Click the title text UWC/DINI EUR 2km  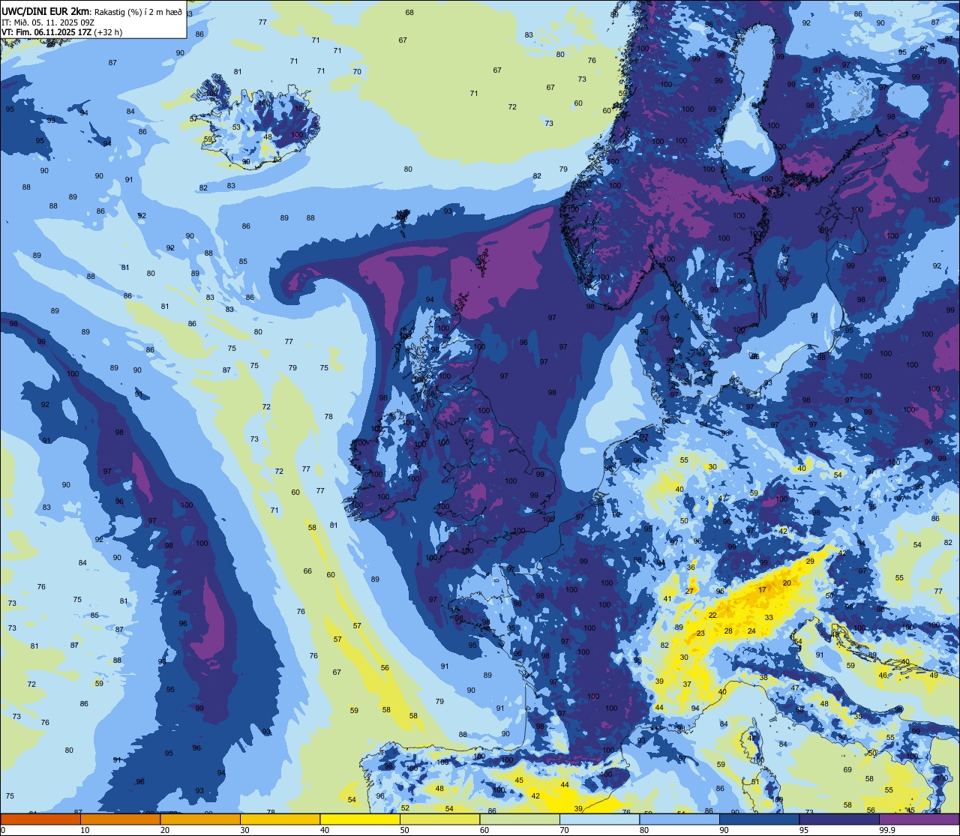coord(46,10)
